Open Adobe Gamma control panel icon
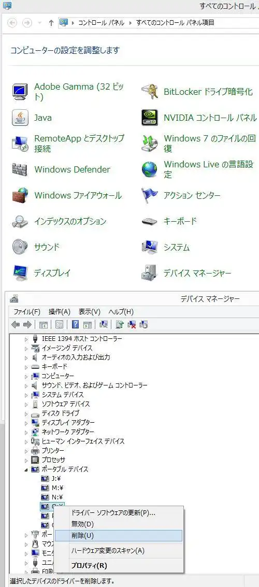 [x=20, y=92]
